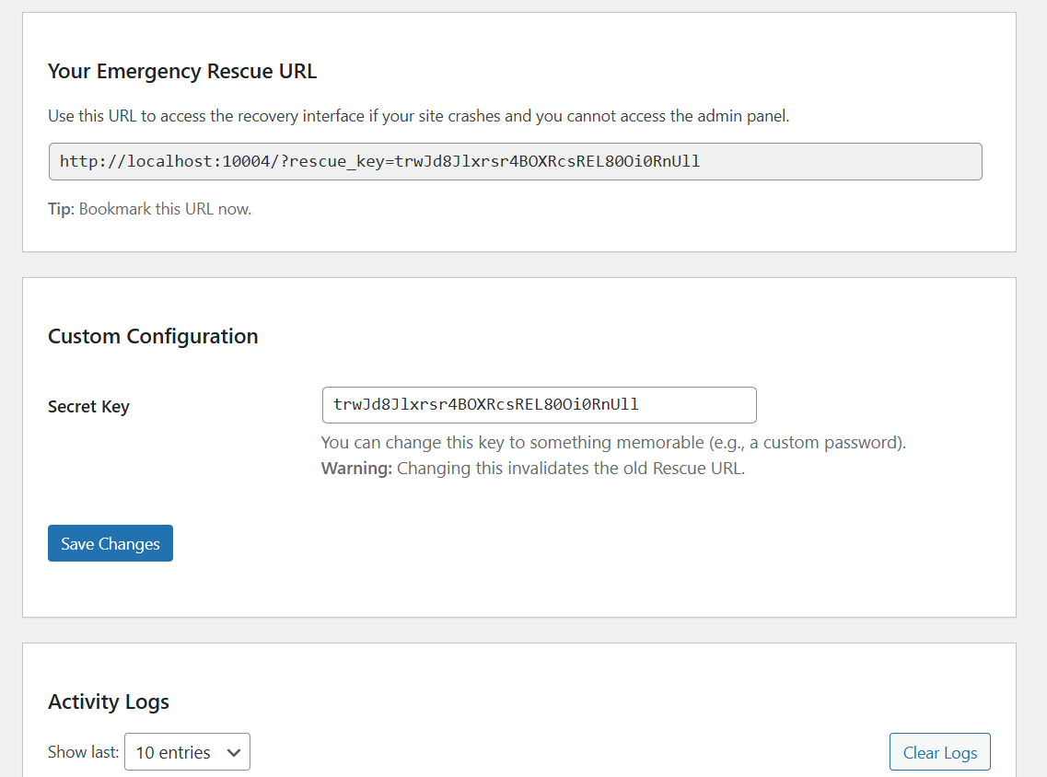The width and height of the screenshot is (1047, 777).
Task: Click the Save Changes button
Action: 110,543
